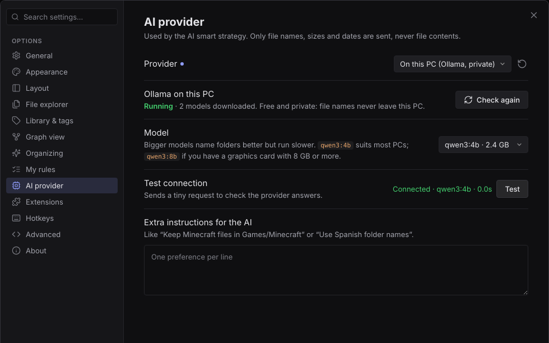Click the Organizing sparkle icon
The width and height of the screenshot is (549, 343).
click(x=16, y=153)
